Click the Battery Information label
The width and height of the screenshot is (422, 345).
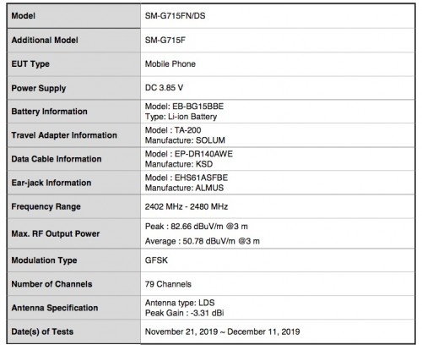pyautogui.click(x=49, y=112)
